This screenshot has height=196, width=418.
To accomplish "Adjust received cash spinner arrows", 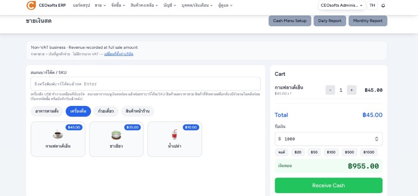I will coord(377,139).
